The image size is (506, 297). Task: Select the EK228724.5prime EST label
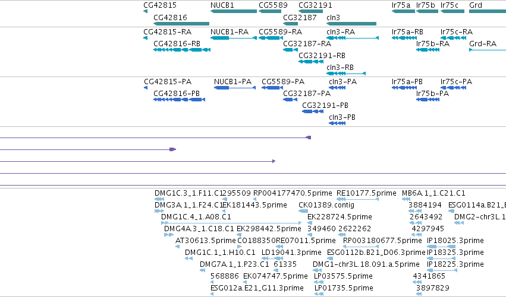(340, 217)
